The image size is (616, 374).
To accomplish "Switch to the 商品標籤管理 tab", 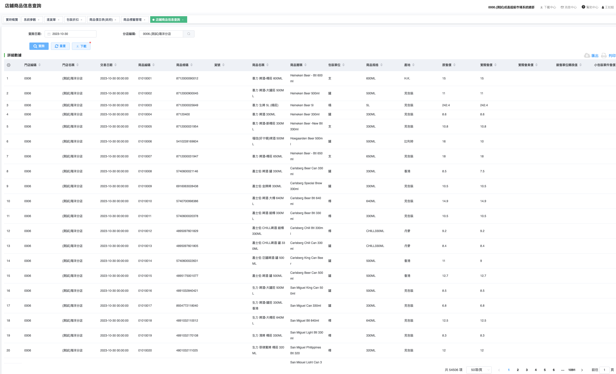I will (x=132, y=20).
